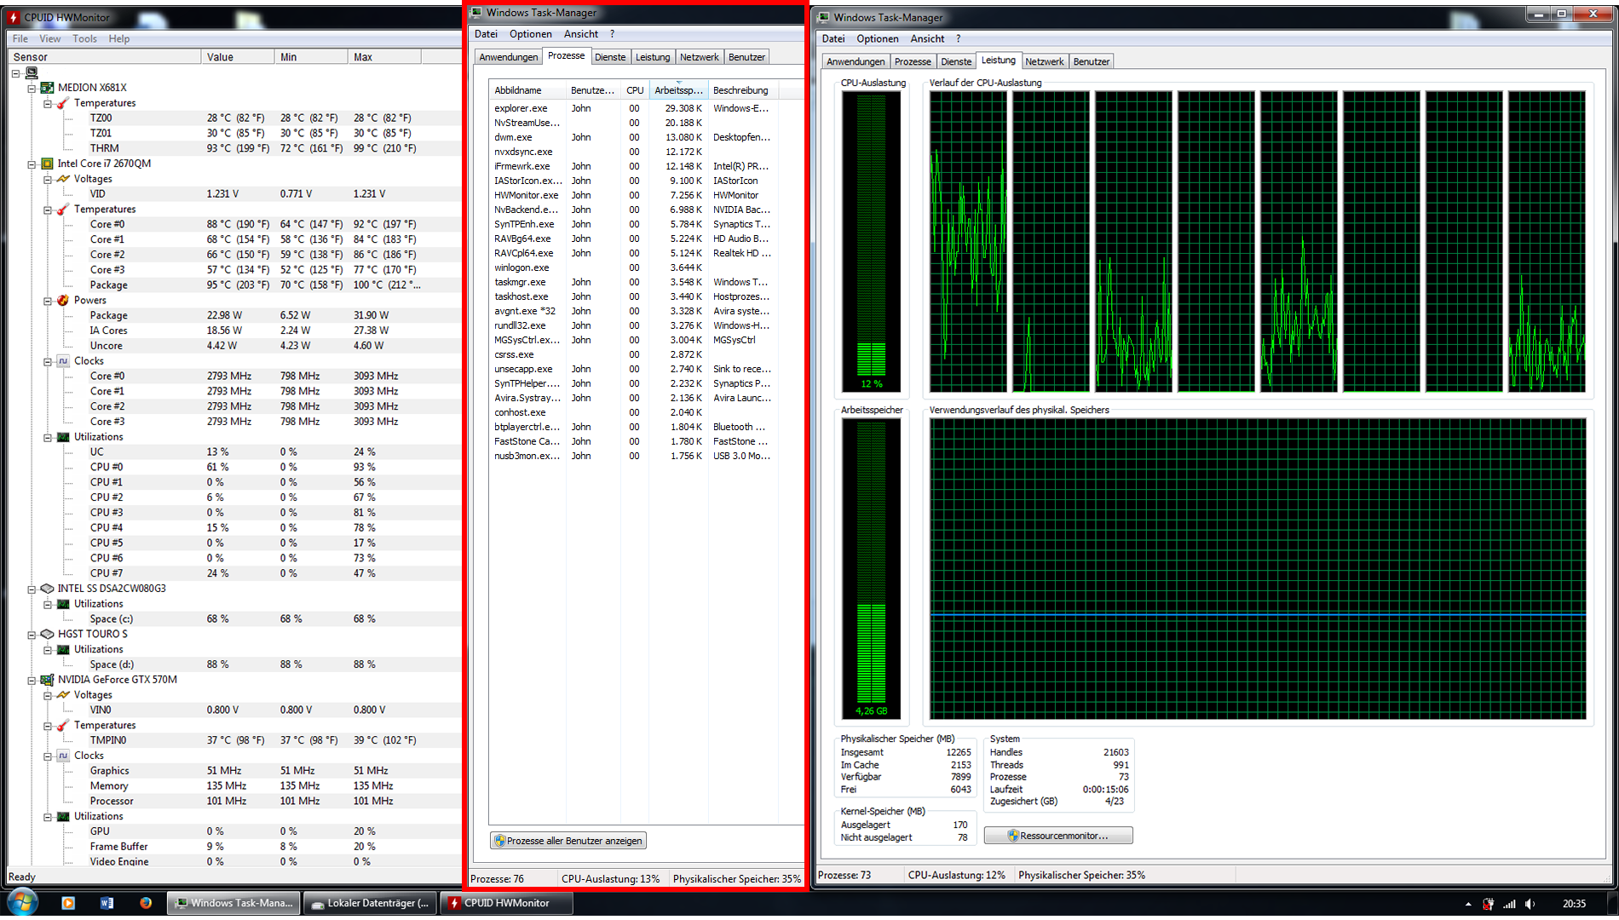1619x920 pixels.
Task: Open Ansicht menu in right Task-Manager
Action: pos(927,38)
